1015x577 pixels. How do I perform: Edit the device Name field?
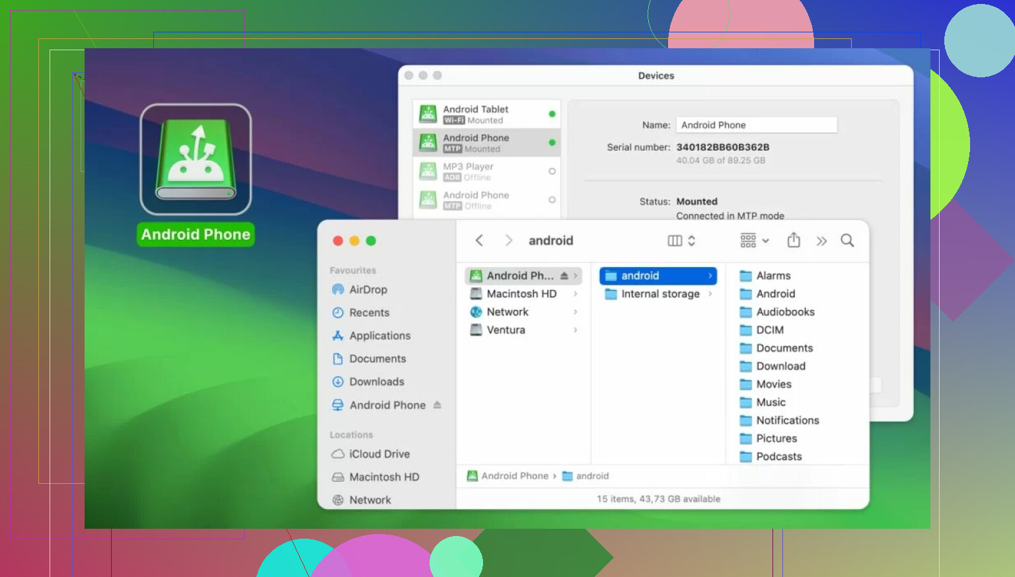[757, 125]
